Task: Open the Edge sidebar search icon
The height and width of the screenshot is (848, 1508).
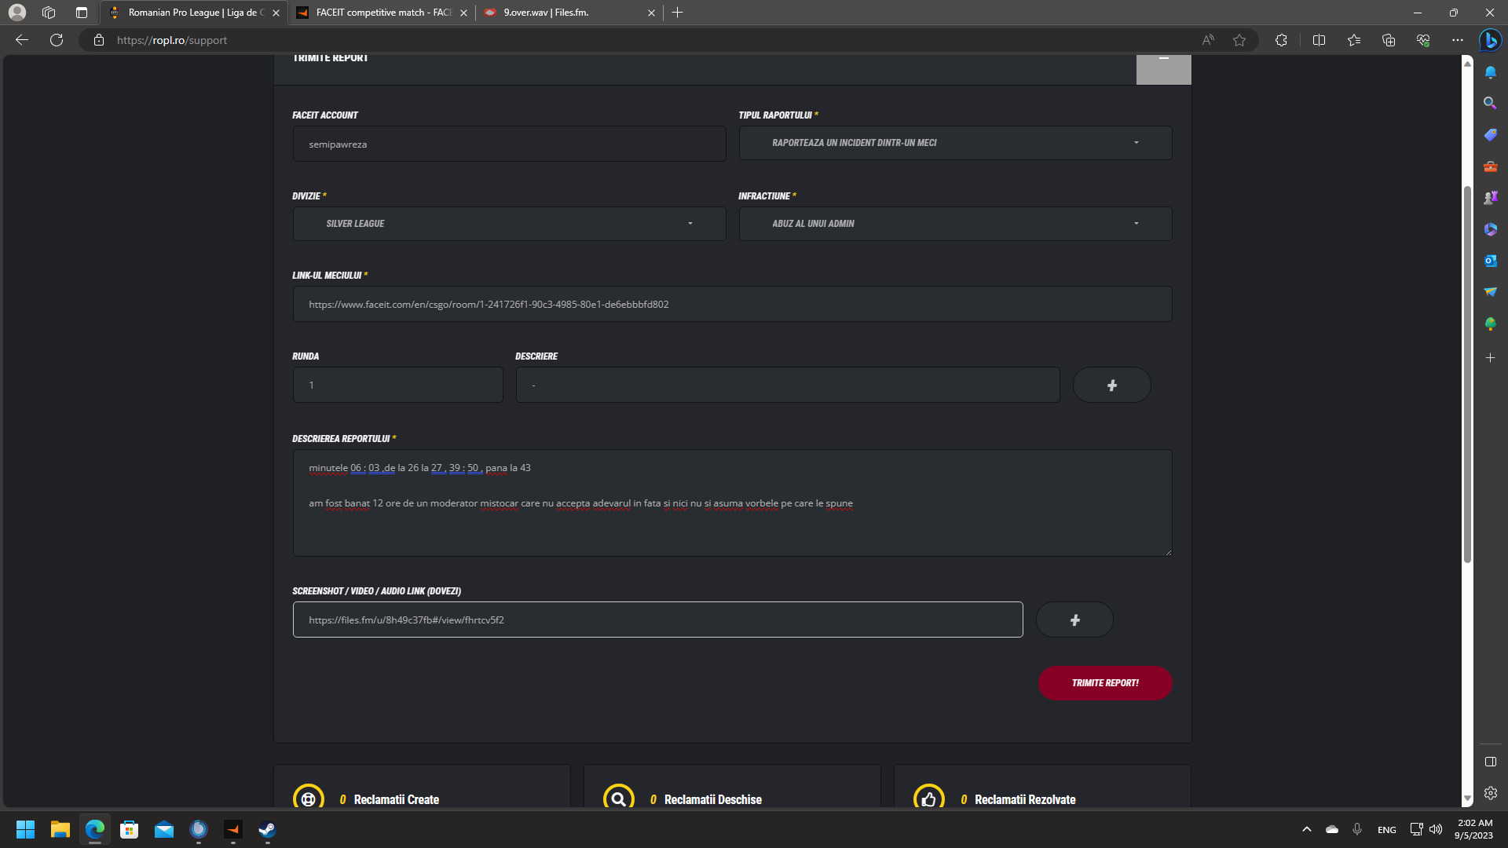Action: (1490, 103)
